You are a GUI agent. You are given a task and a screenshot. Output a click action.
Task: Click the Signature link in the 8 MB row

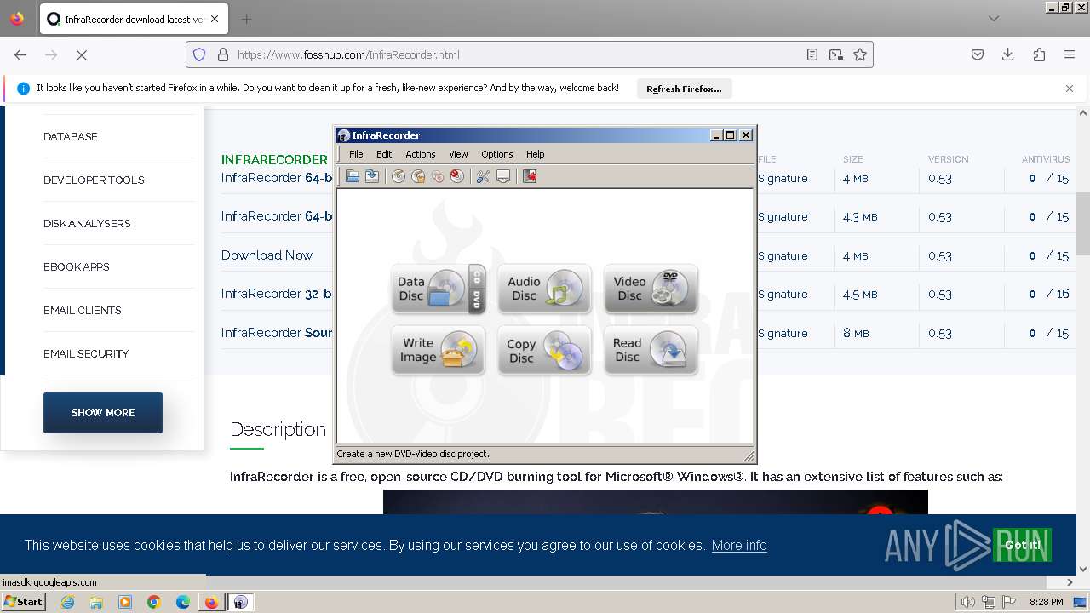coord(783,333)
